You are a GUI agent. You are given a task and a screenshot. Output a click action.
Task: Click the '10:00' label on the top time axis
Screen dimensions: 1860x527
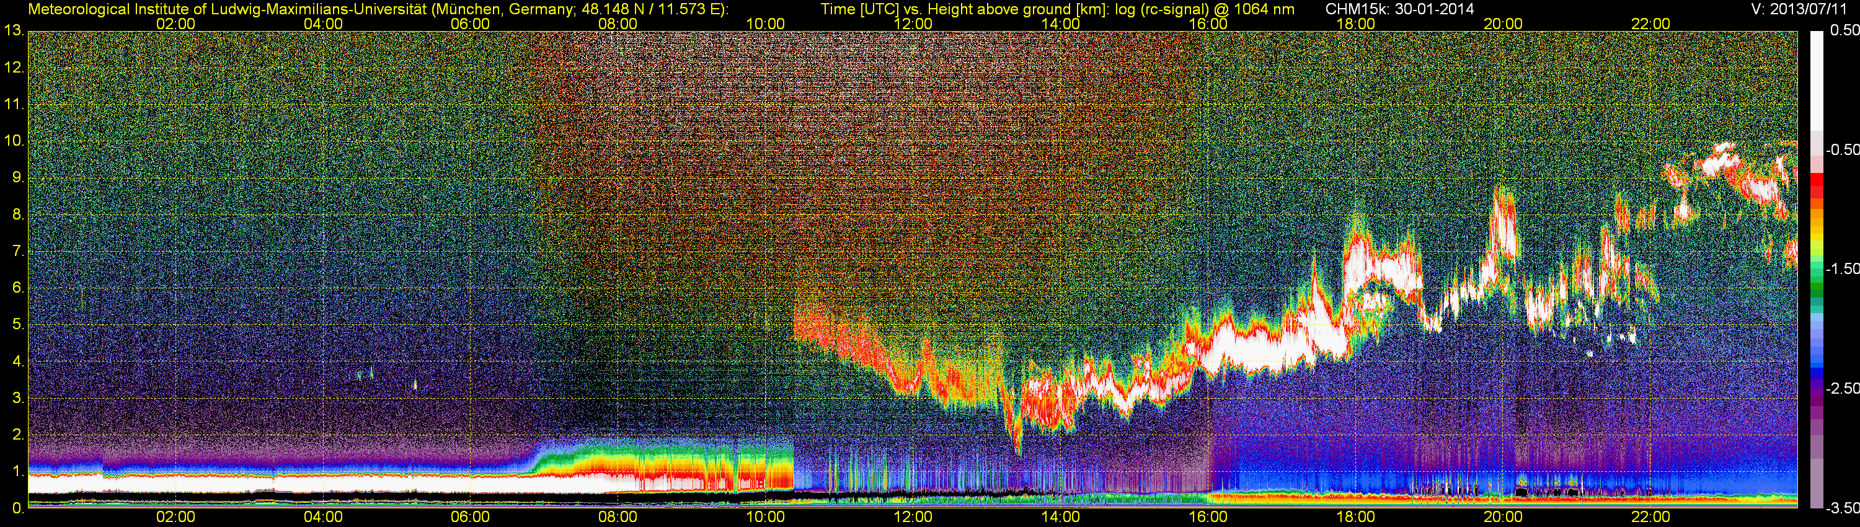(x=765, y=24)
